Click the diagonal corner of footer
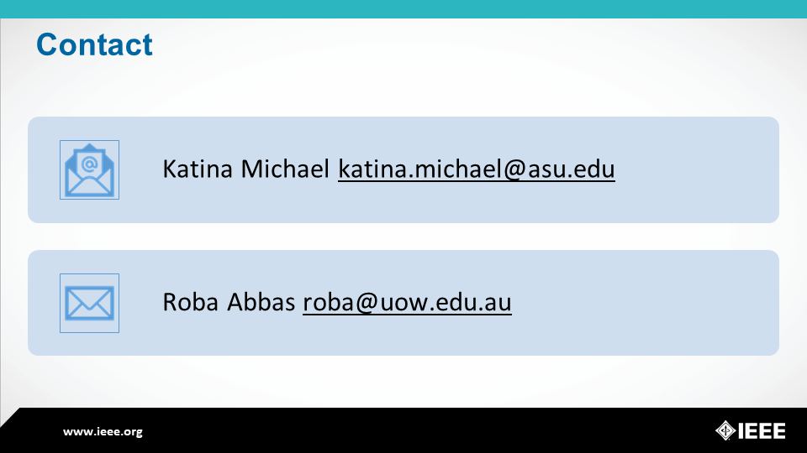The width and height of the screenshot is (807, 453). click(9, 418)
